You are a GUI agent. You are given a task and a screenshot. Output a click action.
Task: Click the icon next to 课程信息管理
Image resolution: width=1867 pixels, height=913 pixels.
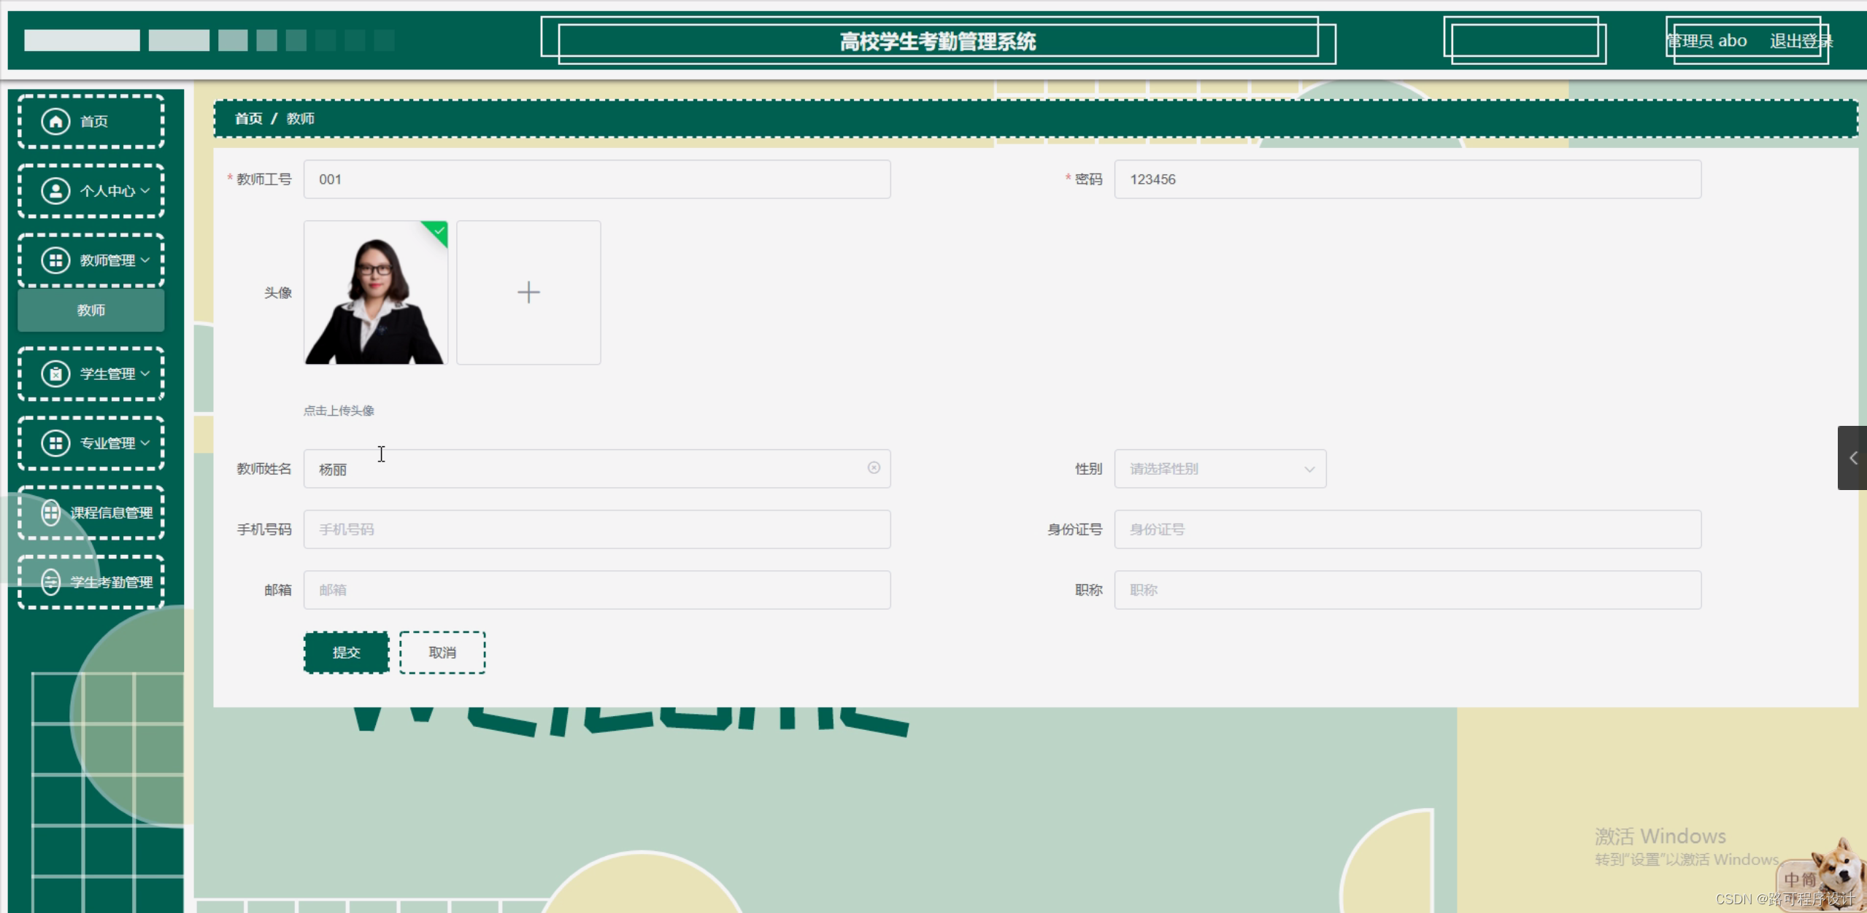pyautogui.click(x=50, y=513)
